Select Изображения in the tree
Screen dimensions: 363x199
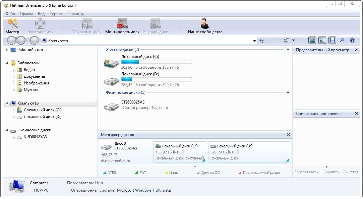coord(36,83)
